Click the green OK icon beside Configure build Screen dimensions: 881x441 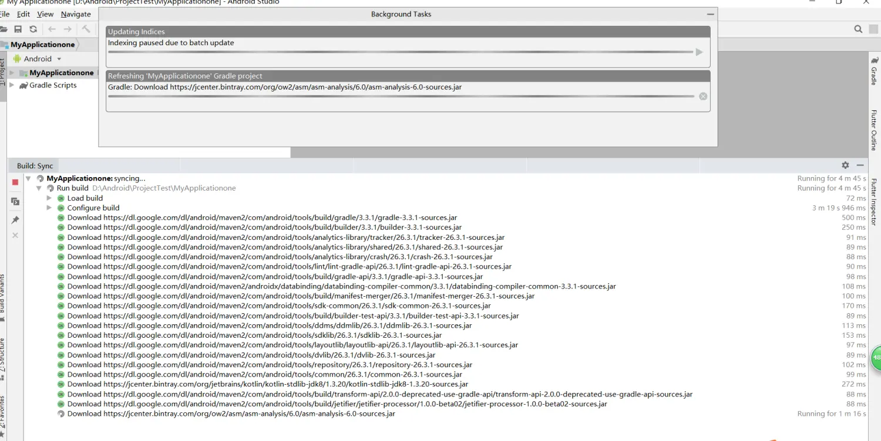61,208
